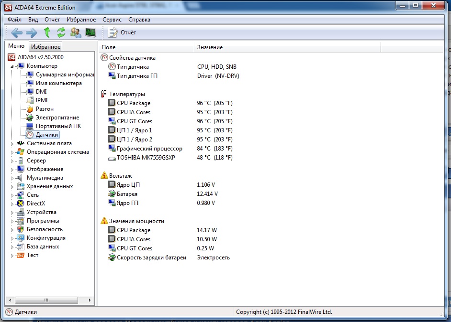This screenshot has width=451, height=322.
Task: Click the Мультимедиа speaker icon
Action: (x=21, y=178)
